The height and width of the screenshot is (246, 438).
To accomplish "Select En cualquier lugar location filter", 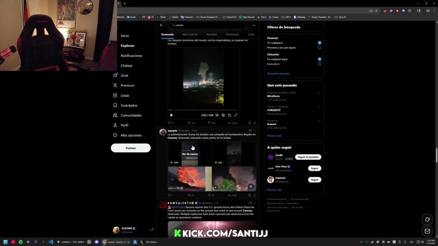I will point(319,59).
